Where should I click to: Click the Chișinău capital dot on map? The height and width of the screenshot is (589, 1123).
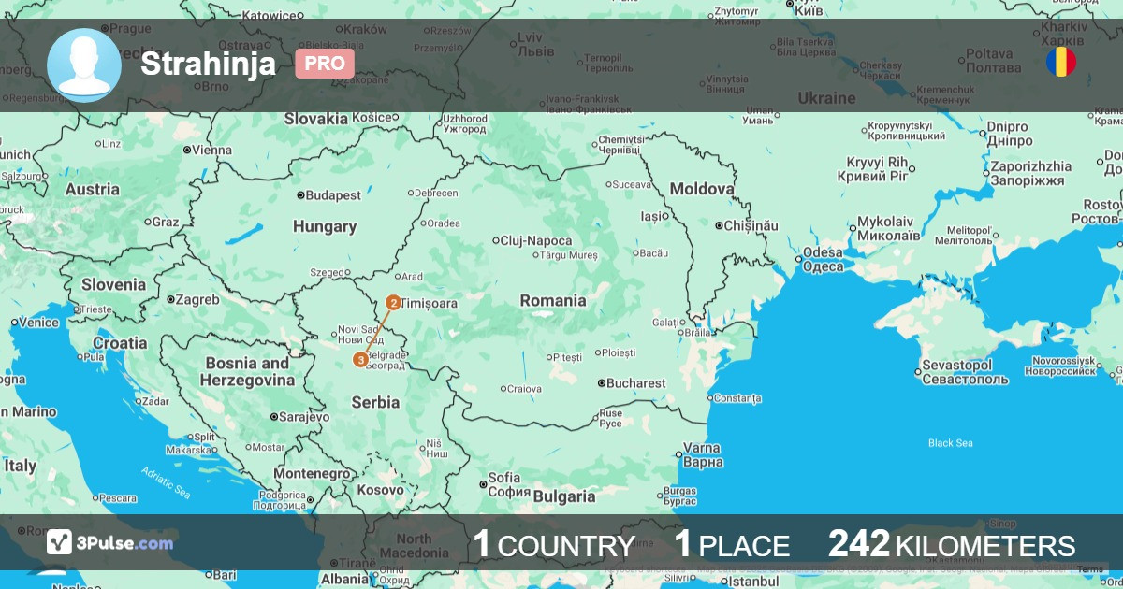coord(719,225)
